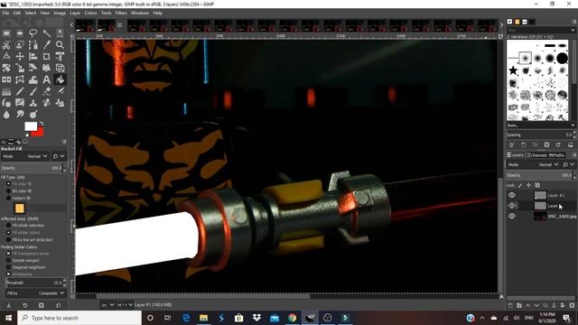Open the Select menu

[30, 13]
